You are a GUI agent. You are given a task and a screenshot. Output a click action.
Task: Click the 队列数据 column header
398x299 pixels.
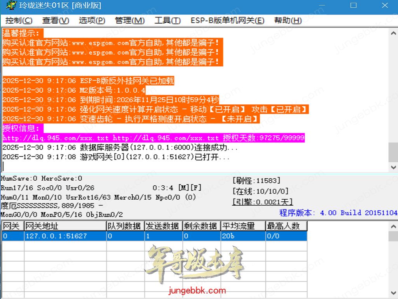pyautogui.click(x=125, y=226)
